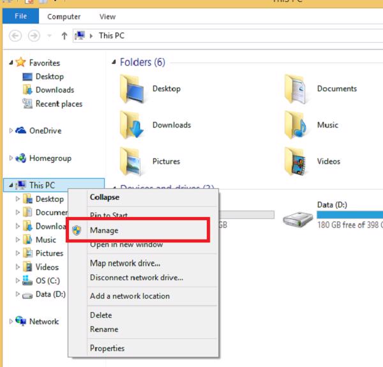This screenshot has width=383, height=367.
Task: Go up one level with Up arrow
Action: tap(64, 36)
